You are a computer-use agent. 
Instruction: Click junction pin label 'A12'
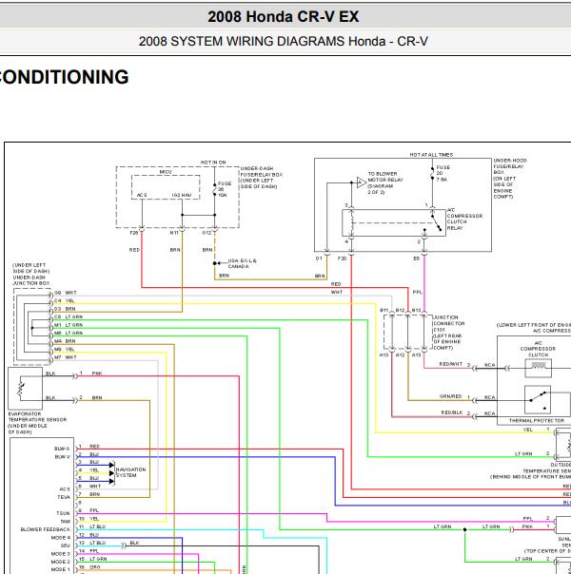click(x=400, y=354)
